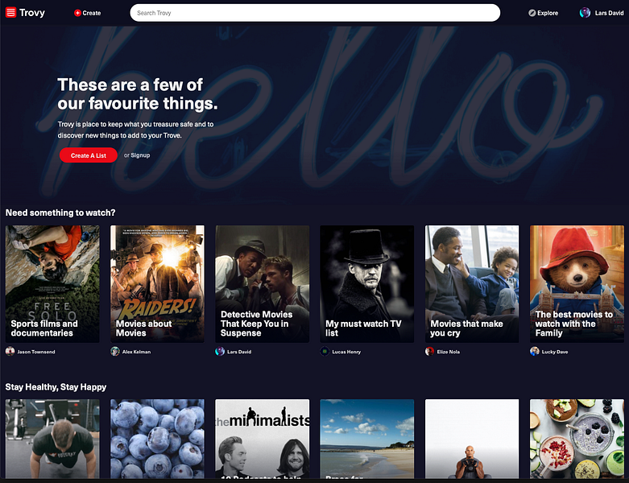Open Lucas Henry author name
629x483 pixels.
coord(346,352)
